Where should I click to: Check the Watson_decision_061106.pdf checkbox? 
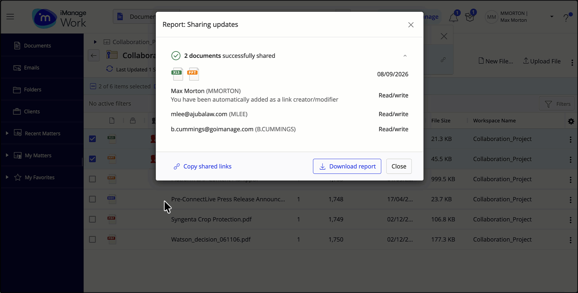[x=92, y=239]
